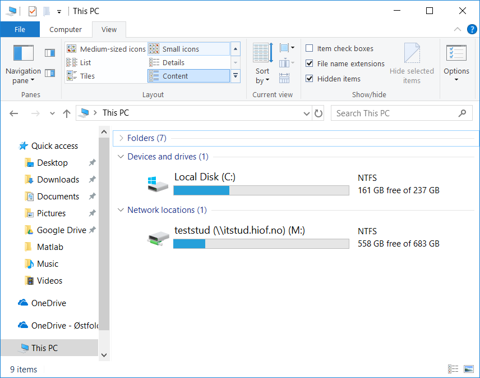Open Videos folder in sidebar

(49, 281)
